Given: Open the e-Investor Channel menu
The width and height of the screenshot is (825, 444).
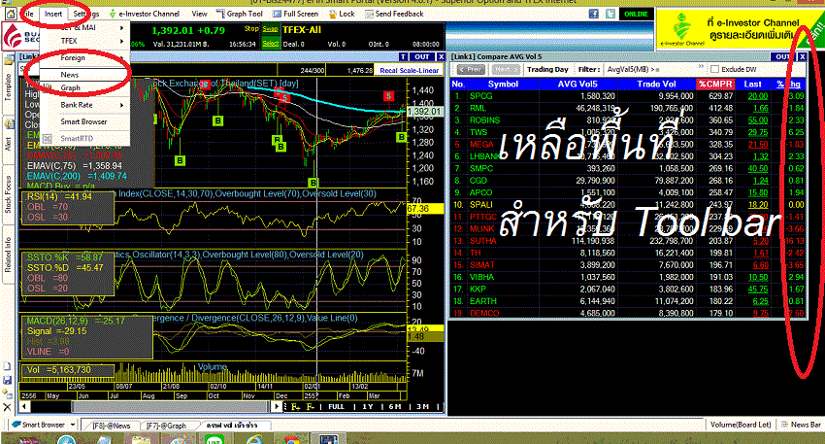Looking at the screenshot, I should point(145,14).
